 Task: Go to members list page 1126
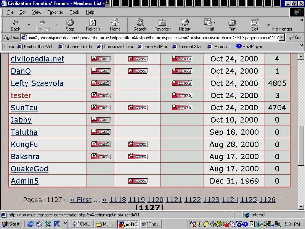click(x=267, y=200)
